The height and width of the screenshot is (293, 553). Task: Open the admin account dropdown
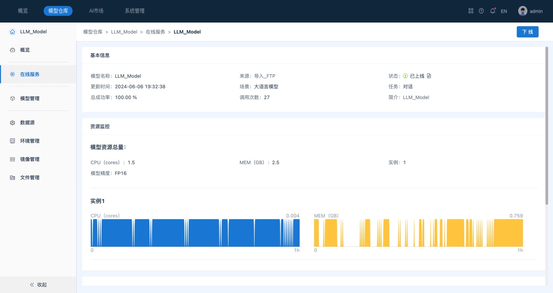tap(536, 11)
